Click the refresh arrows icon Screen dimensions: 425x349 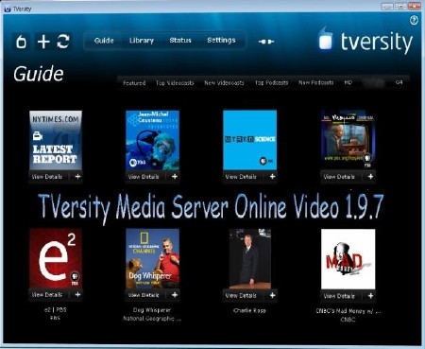point(63,42)
